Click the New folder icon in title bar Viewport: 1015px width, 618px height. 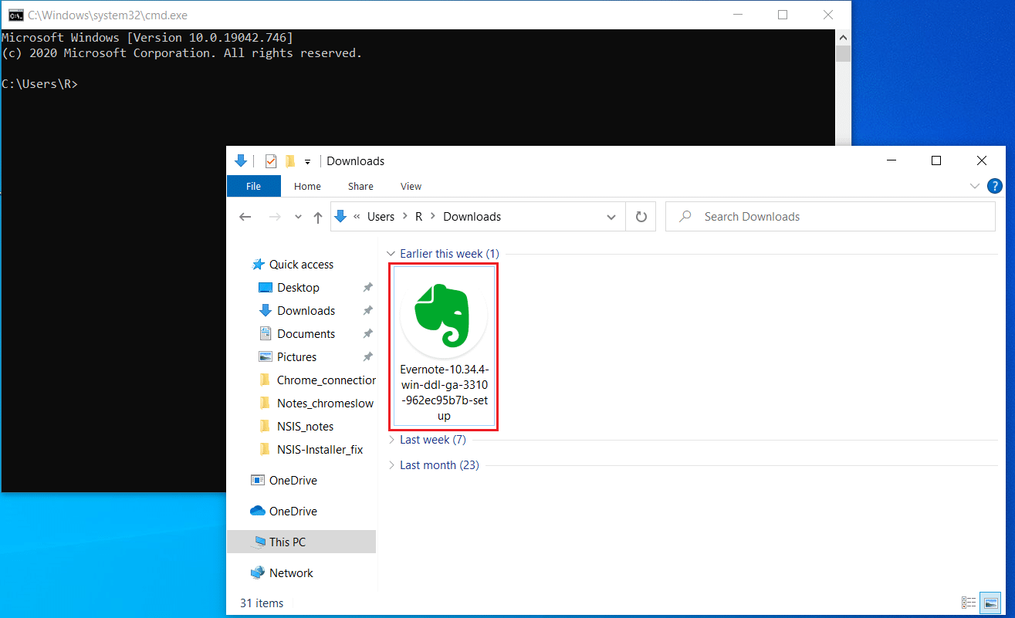(290, 161)
